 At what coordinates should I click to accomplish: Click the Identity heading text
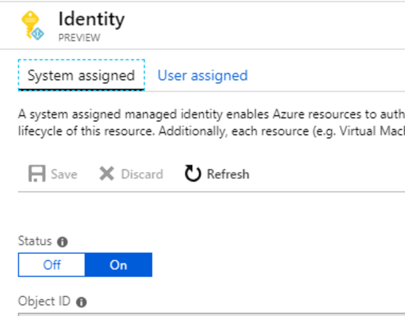91,19
